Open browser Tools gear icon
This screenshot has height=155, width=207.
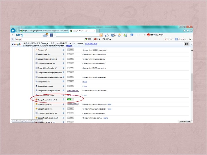coord(191,31)
